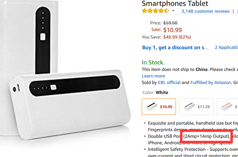Click the gray power bank thumbnail icon
This screenshot has height=157, width=238.
coord(189,106)
